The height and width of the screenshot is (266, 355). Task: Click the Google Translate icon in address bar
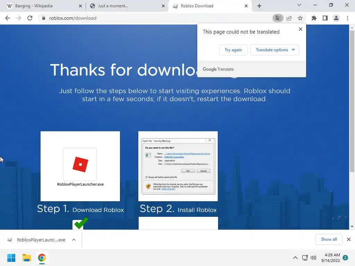click(278, 18)
